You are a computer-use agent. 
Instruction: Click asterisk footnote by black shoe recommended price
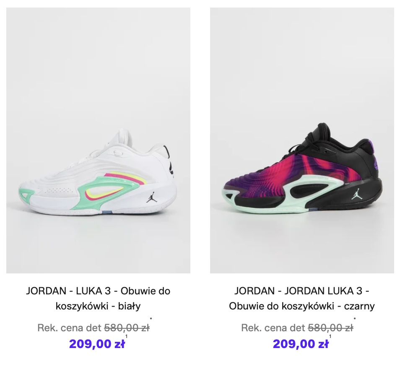355,319
